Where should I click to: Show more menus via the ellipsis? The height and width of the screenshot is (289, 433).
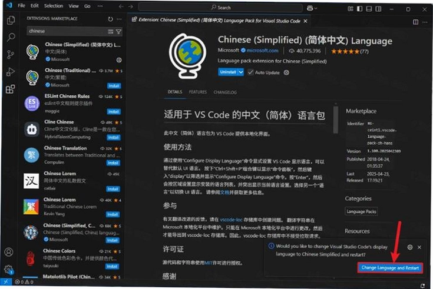point(100,6)
